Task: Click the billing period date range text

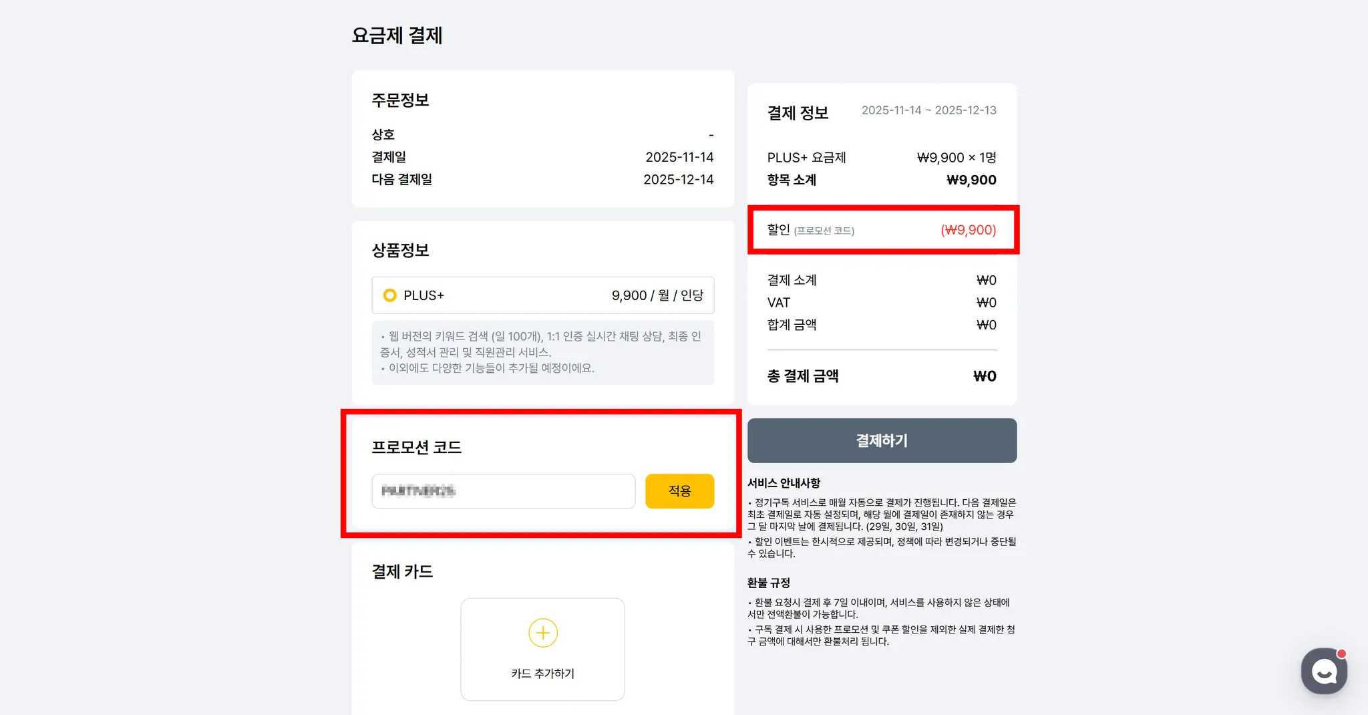Action: coord(928,110)
